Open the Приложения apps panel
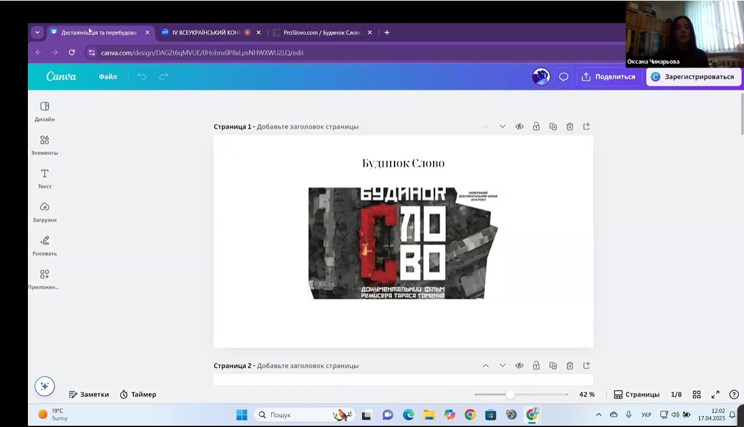 45,279
